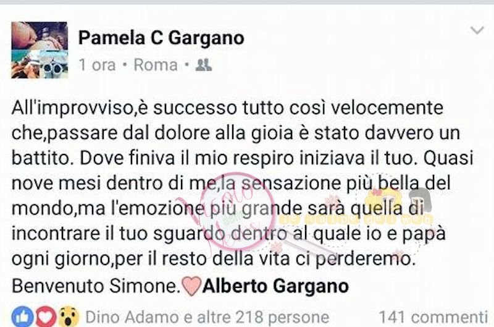Select the post line starting 'All'improvviso'
This screenshot has height=327, width=494.
point(227,108)
